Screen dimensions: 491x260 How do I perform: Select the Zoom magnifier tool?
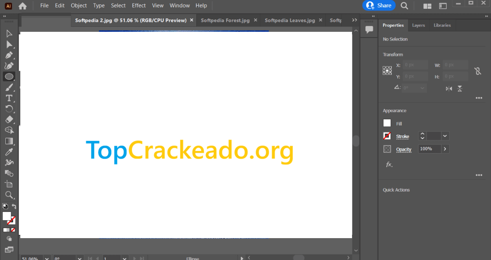pos(9,195)
